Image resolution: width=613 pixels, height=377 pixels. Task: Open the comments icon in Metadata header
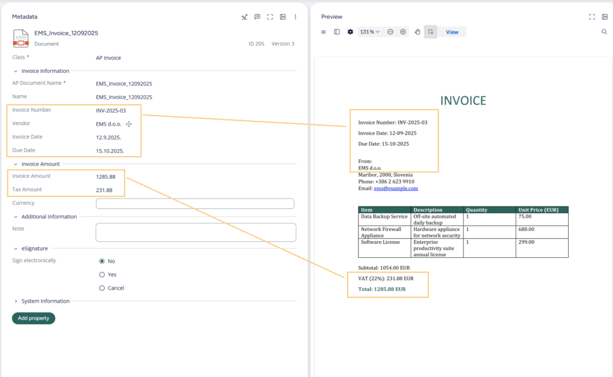[x=257, y=17]
